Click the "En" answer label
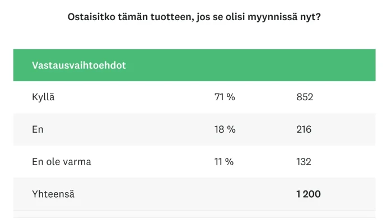Screen dimensions: 392x224 [x=38, y=129]
